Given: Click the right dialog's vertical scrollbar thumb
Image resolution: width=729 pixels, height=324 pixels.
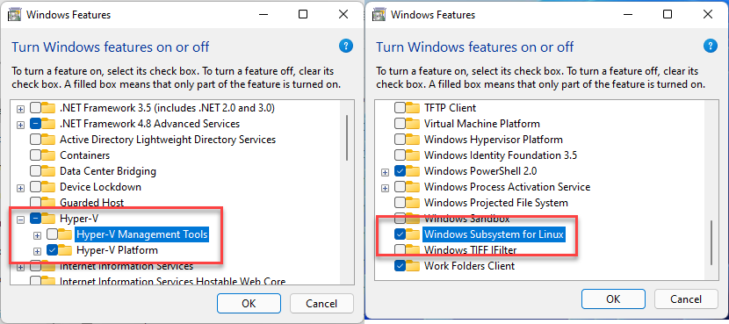Looking at the screenshot, I should point(711,243).
